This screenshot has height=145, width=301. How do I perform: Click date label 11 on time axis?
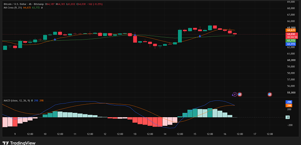[x=75, y=134]
